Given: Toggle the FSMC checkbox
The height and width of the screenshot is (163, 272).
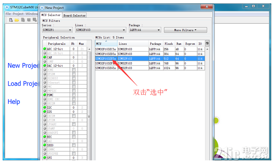Looking at the screenshot, I should pyautogui.click(x=74, y=95).
